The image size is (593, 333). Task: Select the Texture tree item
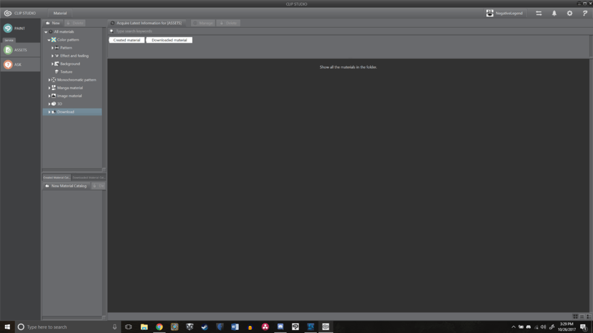coord(66,72)
